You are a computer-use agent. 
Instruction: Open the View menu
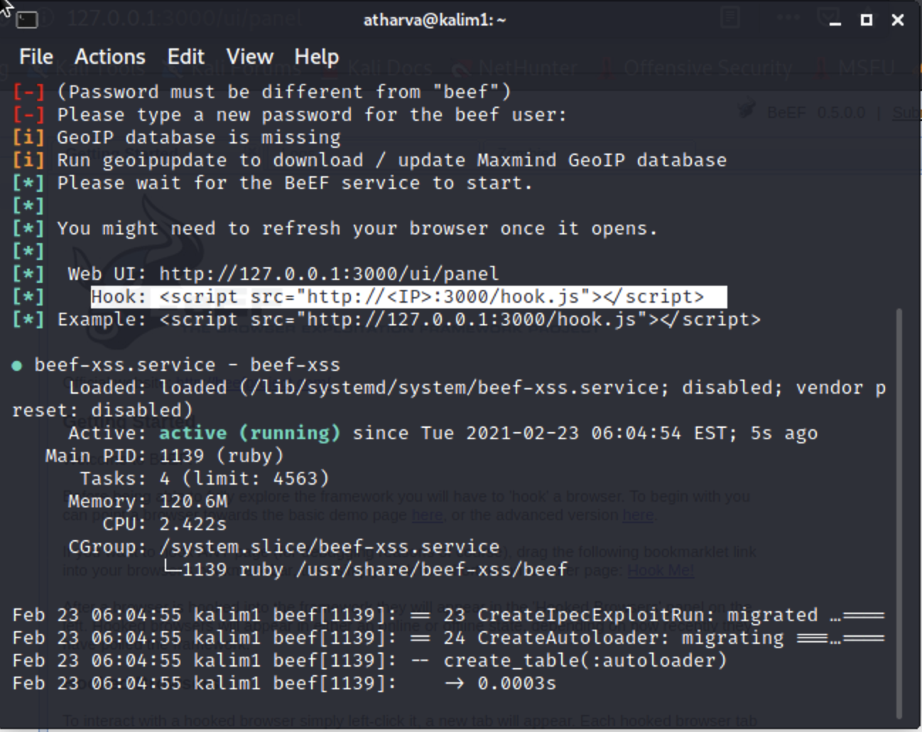pyautogui.click(x=249, y=57)
